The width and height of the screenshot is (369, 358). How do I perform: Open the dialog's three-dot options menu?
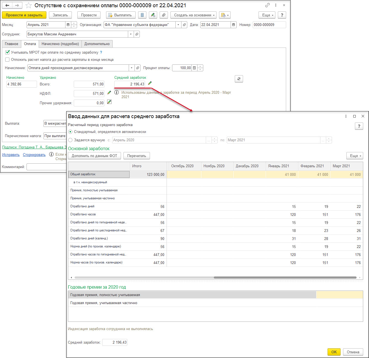346,116
